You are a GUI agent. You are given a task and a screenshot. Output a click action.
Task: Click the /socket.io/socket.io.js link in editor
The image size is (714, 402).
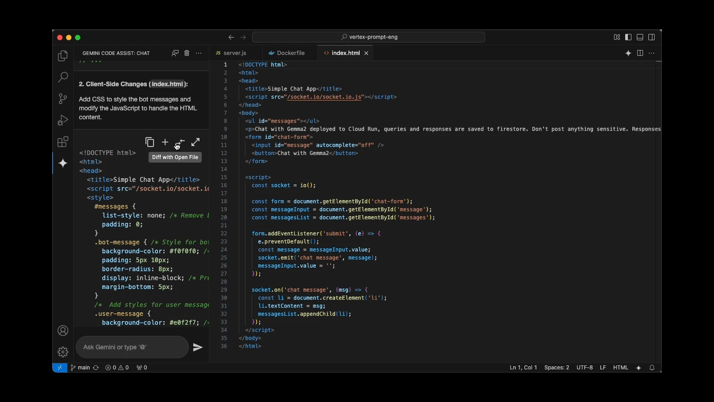point(324,97)
